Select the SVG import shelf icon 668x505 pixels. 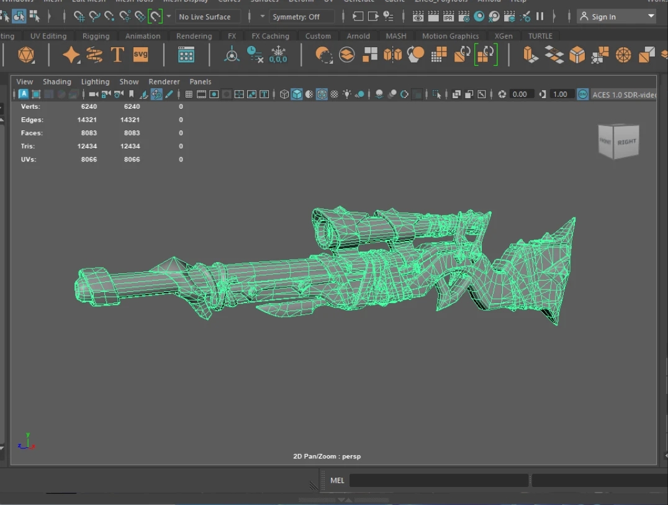[x=141, y=55]
